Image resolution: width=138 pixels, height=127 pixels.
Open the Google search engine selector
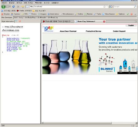(x=112, y=7)
